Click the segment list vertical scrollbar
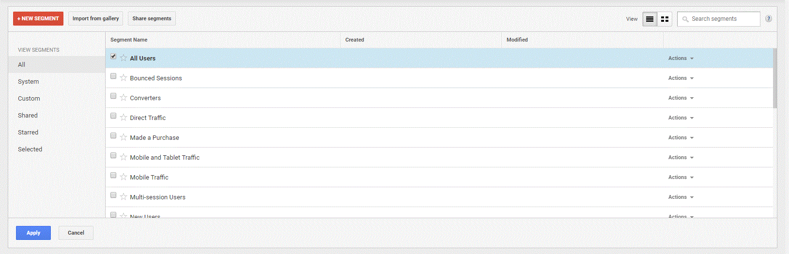This screenshot has height=254, width=789. (774, 78)
